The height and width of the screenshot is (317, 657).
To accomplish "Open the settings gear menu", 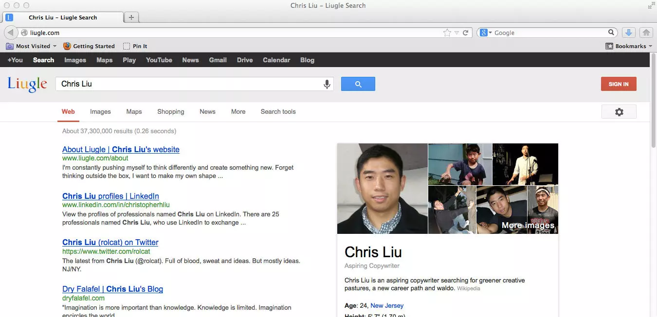I will (619, 112).
